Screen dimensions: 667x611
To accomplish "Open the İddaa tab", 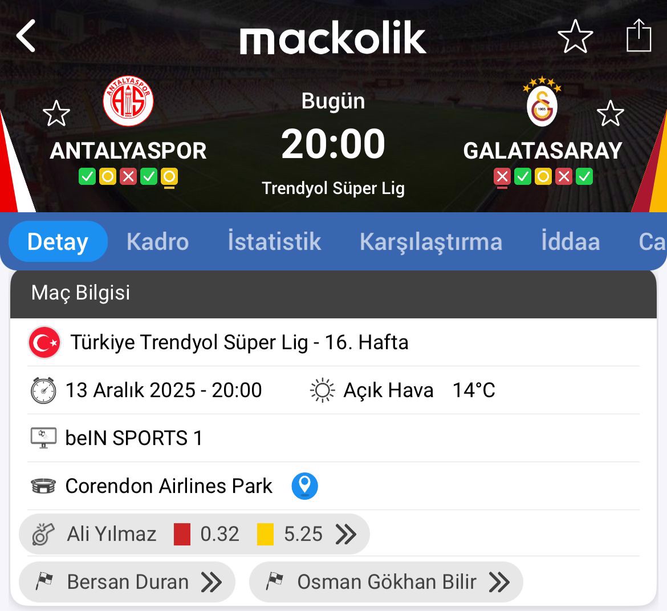I will 570,242.
